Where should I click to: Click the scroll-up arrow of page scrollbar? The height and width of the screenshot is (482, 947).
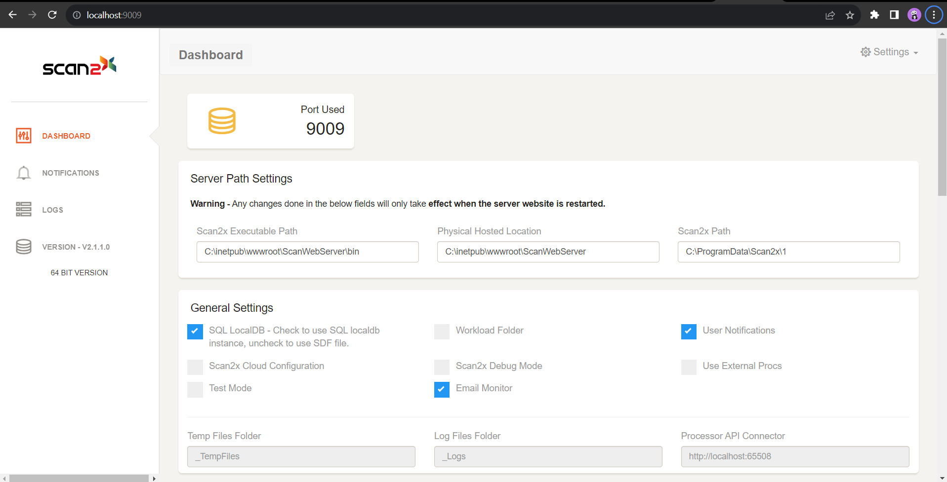(942, 34)
